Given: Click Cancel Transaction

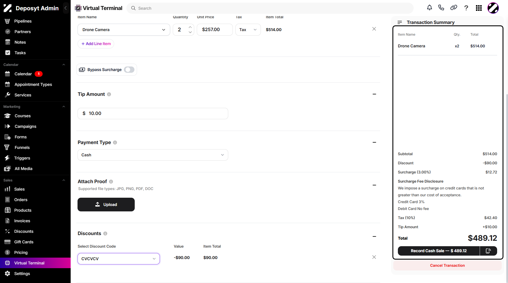Looking at the screenshot, I should tap(447, 265).
